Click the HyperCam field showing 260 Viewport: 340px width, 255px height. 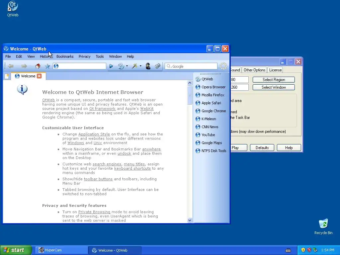point(240,87)
